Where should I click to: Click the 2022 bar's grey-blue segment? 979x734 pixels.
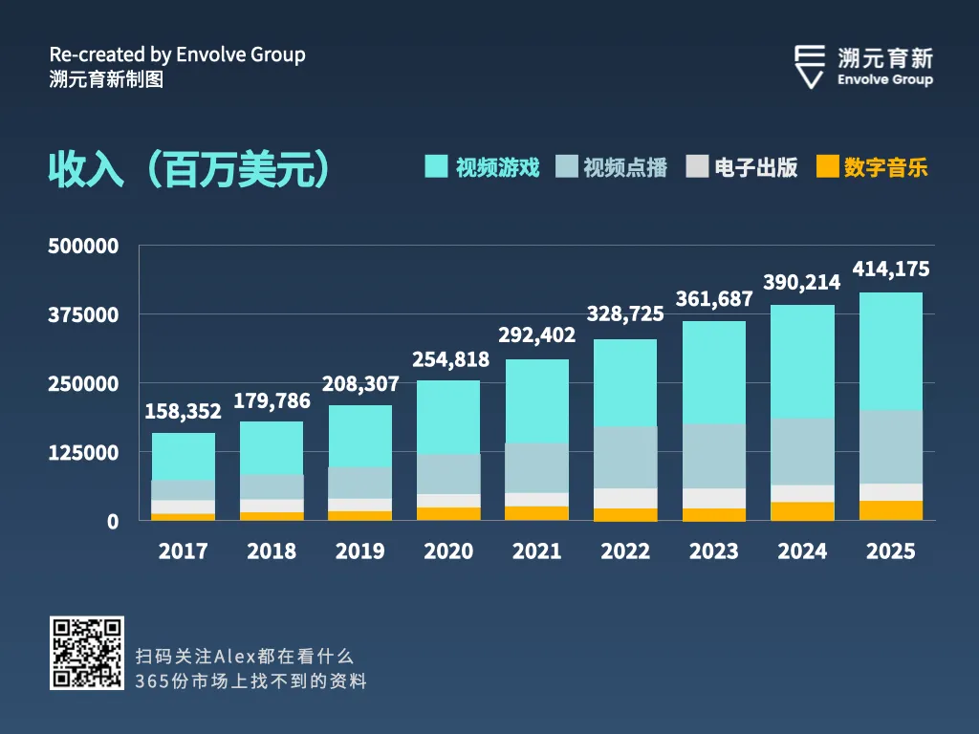(625, 458)
